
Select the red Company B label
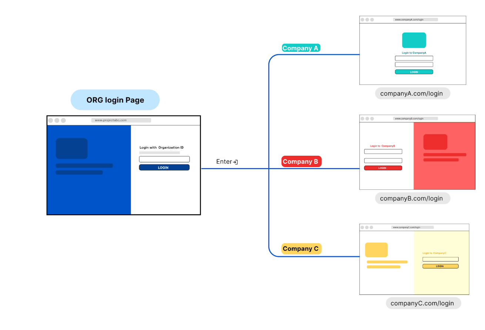pos(301,162)
